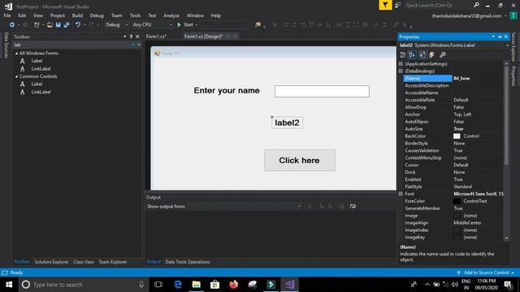
Task: Open the label2 object selector dropdown in Properties
Action: click(x=507, y=45)
